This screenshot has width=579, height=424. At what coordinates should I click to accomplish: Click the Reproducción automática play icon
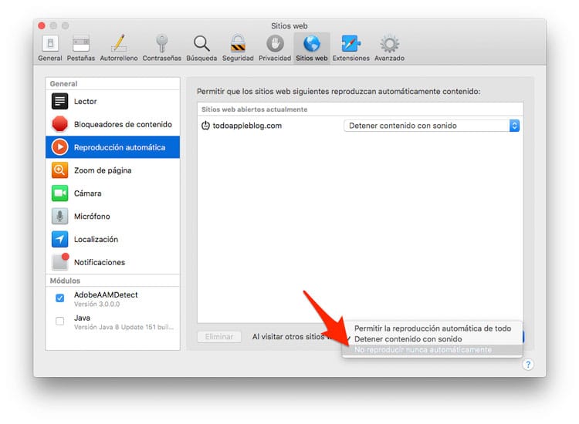[x=59, y=147]
